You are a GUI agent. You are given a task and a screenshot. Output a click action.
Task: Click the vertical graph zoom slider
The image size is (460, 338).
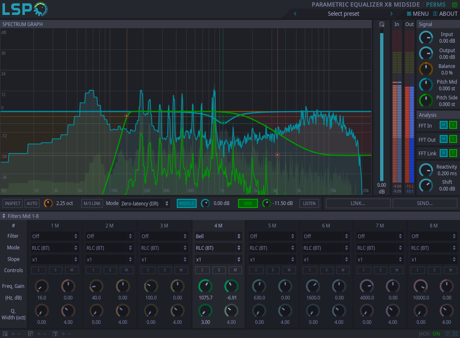click(x=382, y=104)
